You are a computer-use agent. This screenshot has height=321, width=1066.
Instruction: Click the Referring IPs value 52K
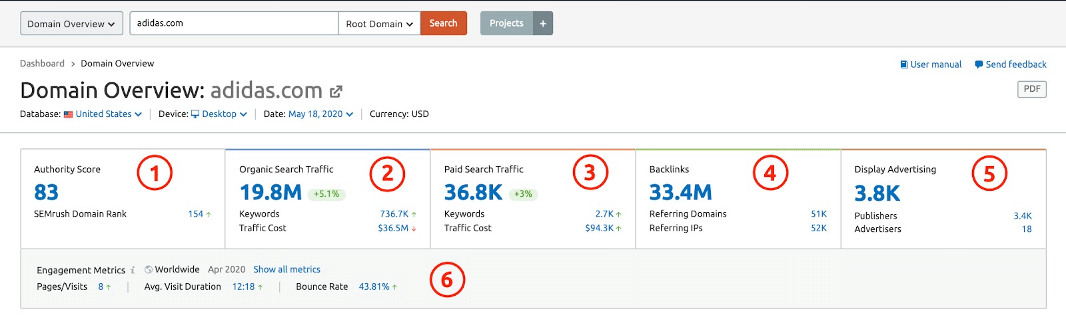coord(819,228)
